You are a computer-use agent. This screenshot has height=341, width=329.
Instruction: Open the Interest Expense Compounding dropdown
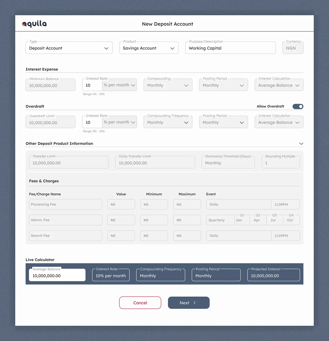coord(168,85)
